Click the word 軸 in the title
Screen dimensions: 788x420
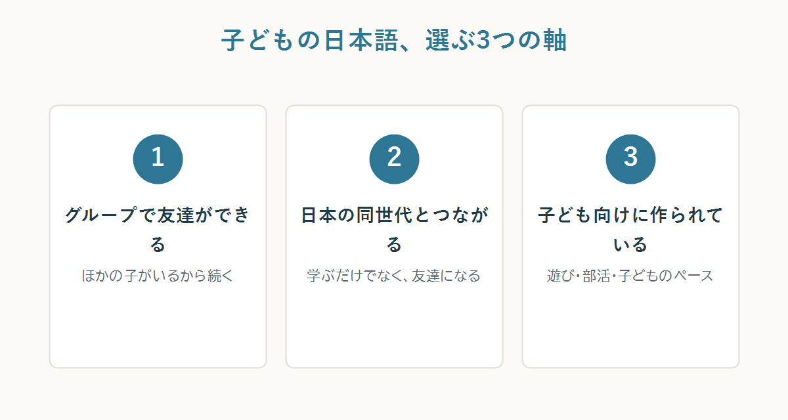pyautogui.click(x=554, y=41)
